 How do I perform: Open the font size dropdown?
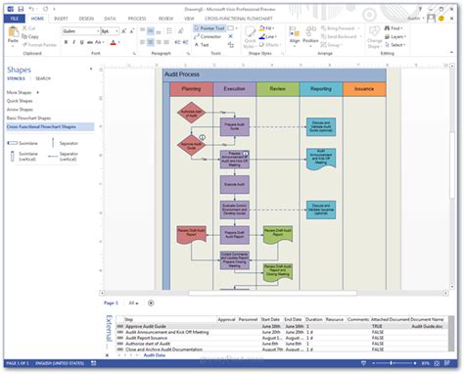point(116,31)
